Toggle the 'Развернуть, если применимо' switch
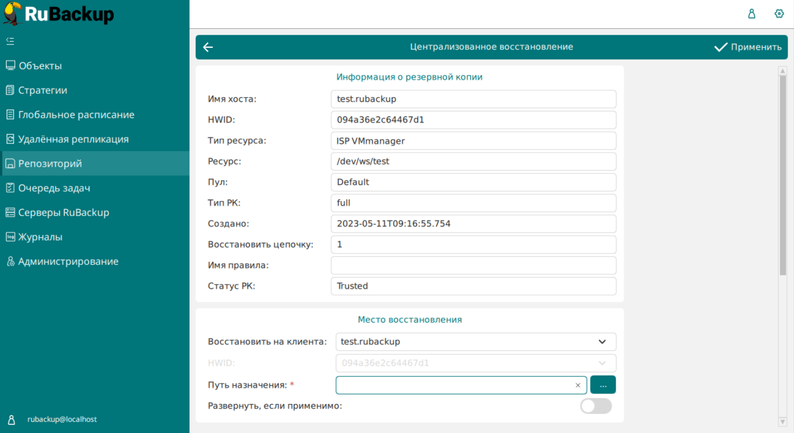The image size is (794, 433). click(595, 406)
